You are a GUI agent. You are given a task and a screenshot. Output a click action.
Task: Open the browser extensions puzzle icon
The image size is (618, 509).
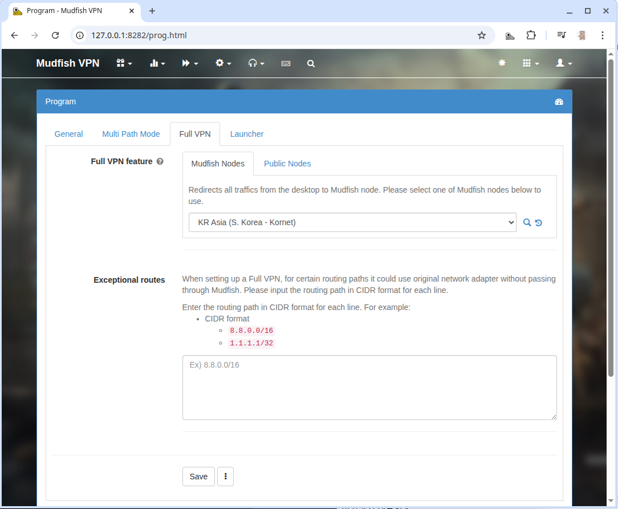coord(531,35)
